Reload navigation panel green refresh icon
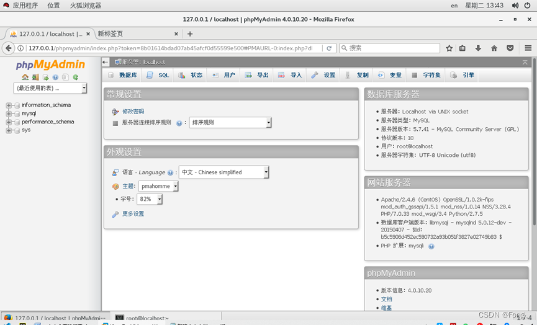Screen dimensions: 537x325 tap(75, 78)
